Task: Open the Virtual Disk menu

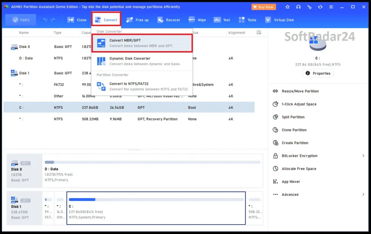Action: pos(279,20)
